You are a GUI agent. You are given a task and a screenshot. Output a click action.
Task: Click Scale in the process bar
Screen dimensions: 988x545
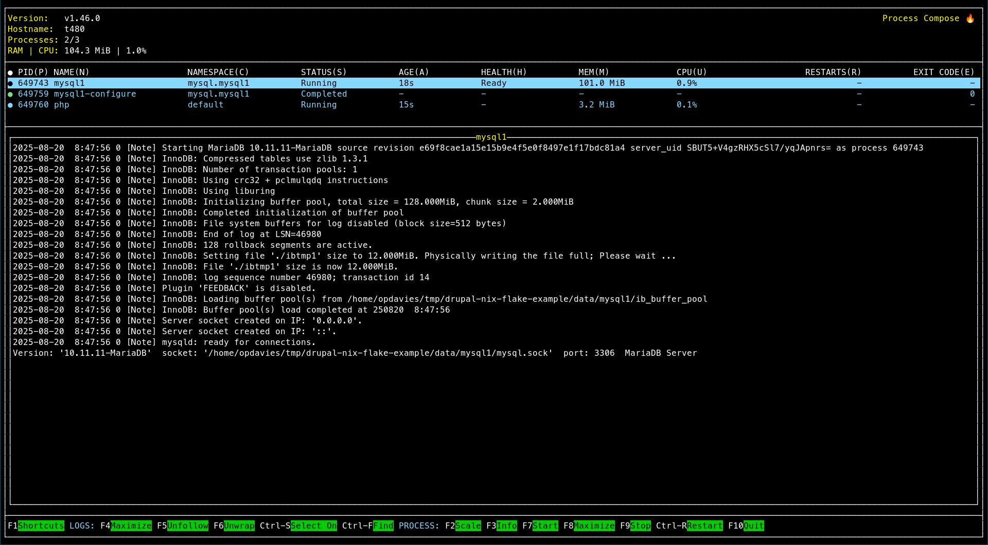pyautogui.click(x=468, y=525)
